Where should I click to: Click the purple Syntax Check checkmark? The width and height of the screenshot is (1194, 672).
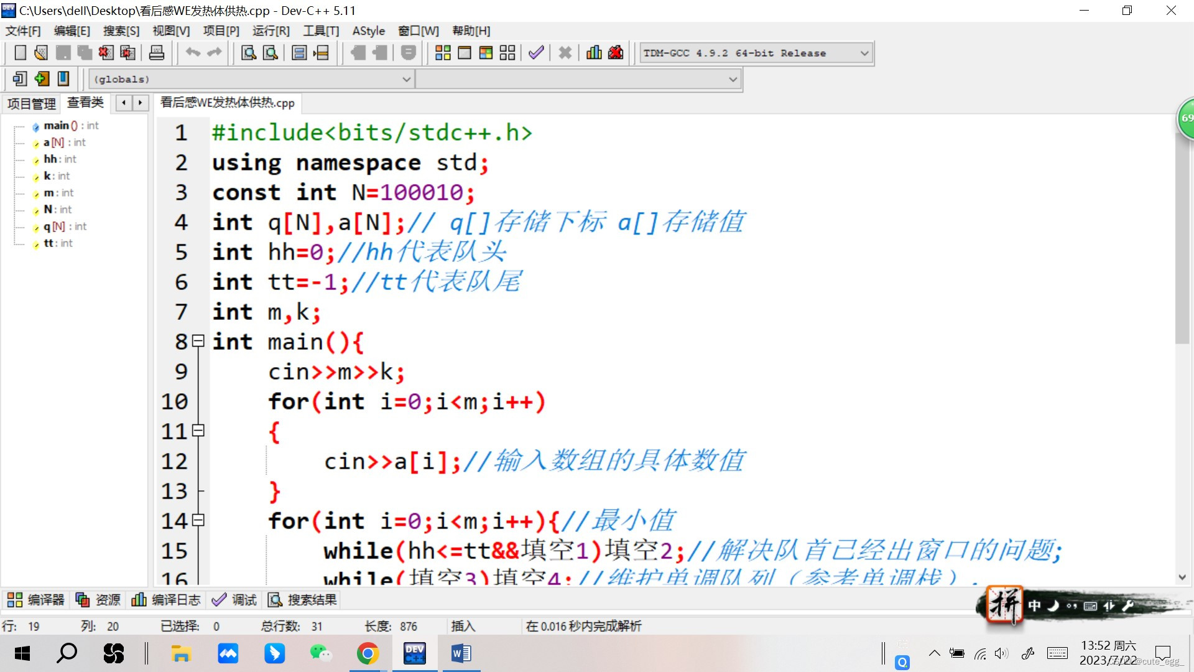pyautogui.click(x=536, y=53)
